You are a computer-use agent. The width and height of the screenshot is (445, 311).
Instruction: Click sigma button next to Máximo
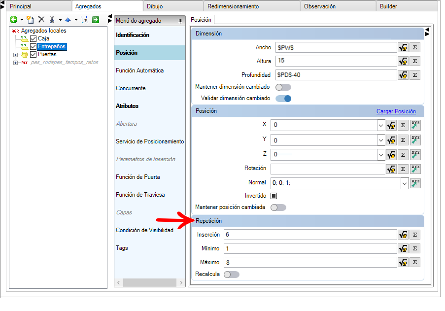tap(415, 262)
